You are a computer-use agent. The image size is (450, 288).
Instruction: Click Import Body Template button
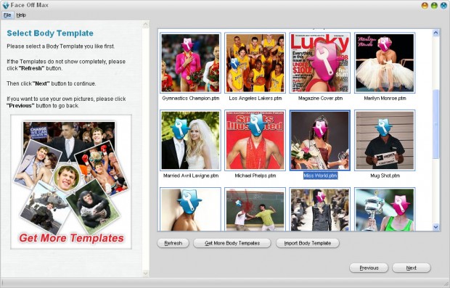[307, 243]
